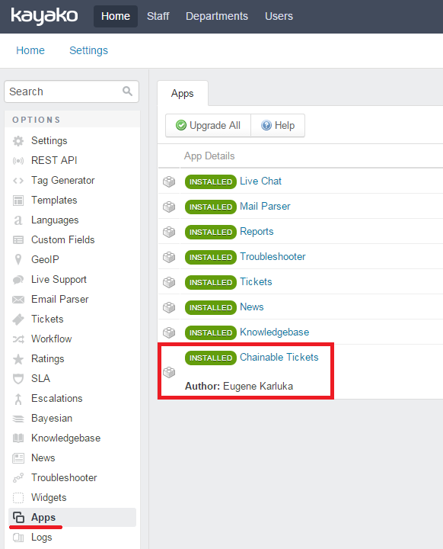Open the Troubleshooter app link
443x549 pixels.
pos(272,257)
